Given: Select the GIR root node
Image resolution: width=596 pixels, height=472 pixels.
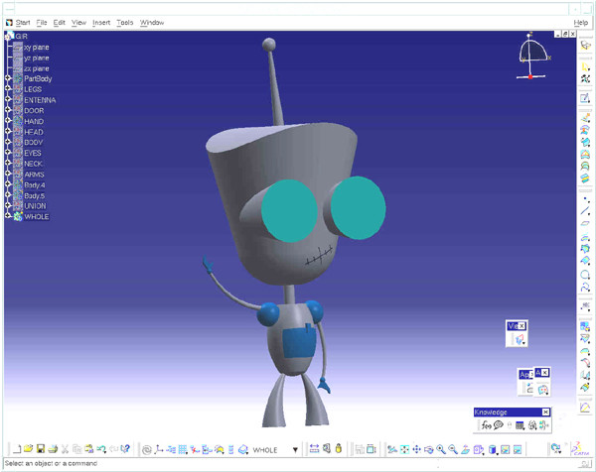Looking at the screenshot, I should pos(21,36).
